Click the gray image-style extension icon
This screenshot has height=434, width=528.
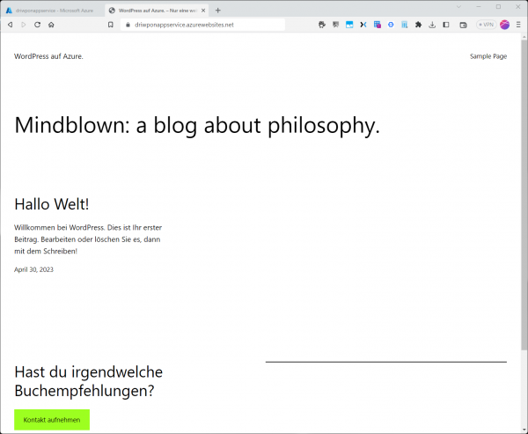336,25
